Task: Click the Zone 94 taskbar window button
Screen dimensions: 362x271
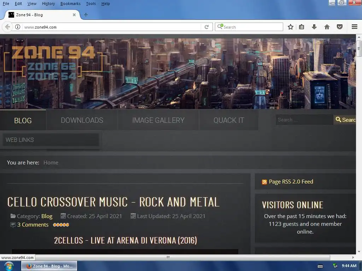Action: click(49, 266)
